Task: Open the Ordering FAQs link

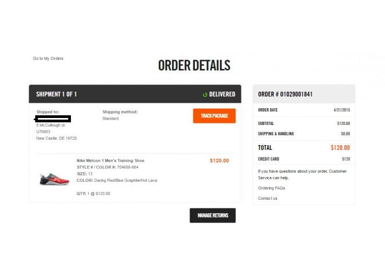Action: pos(271,188)
